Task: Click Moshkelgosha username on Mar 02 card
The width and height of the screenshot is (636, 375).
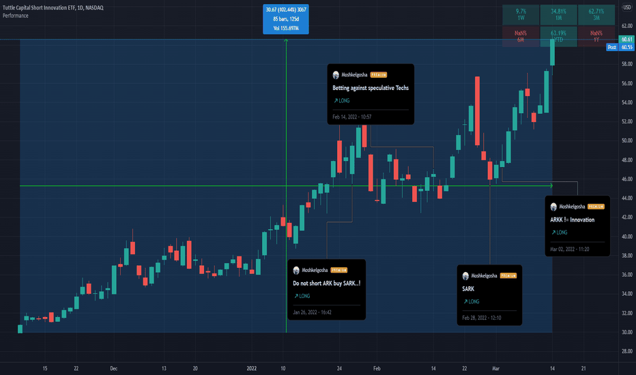Action: click(572, 207)
